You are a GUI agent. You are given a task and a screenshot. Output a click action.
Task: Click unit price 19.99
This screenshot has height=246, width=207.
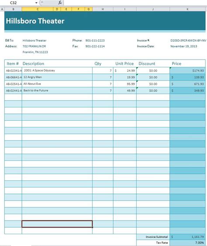point(125,77)
